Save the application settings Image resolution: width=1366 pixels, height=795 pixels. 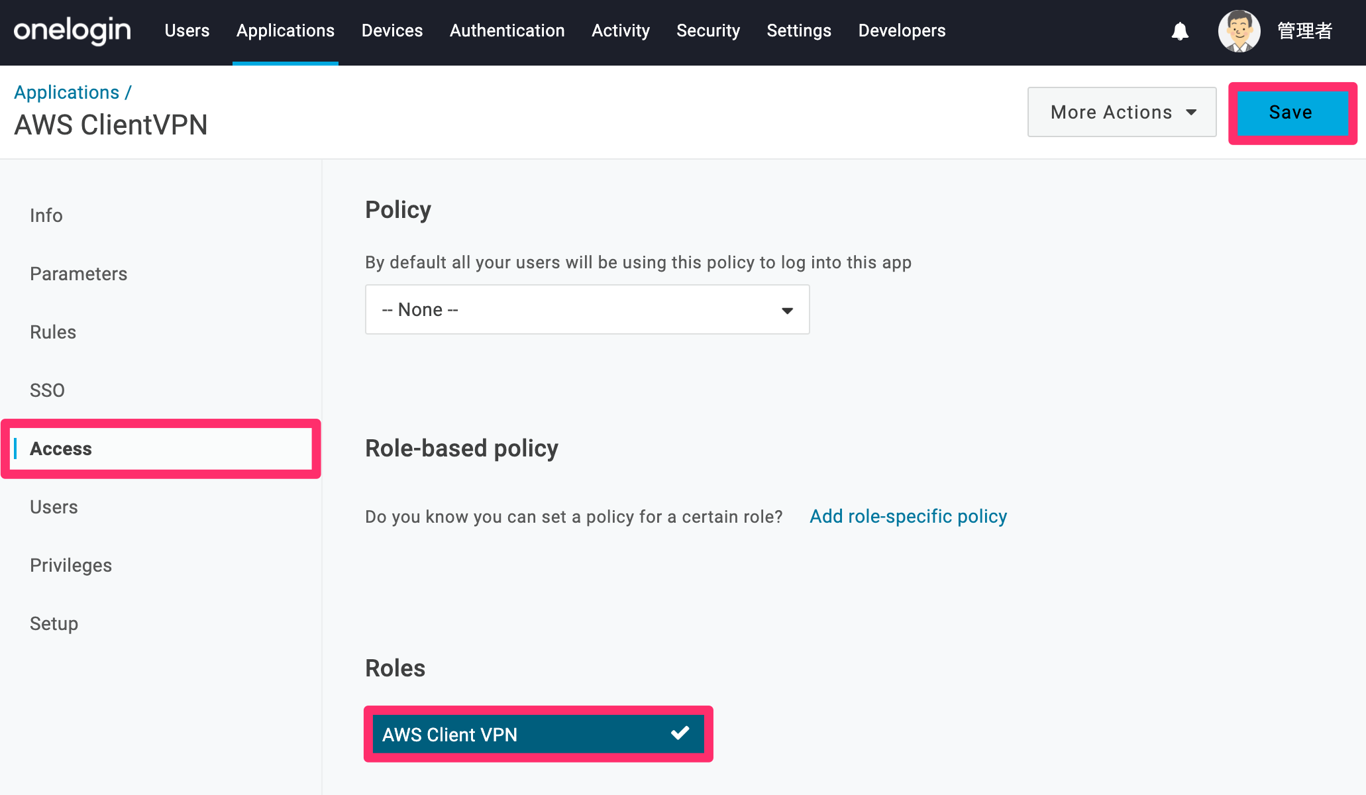coord(1292,113)
